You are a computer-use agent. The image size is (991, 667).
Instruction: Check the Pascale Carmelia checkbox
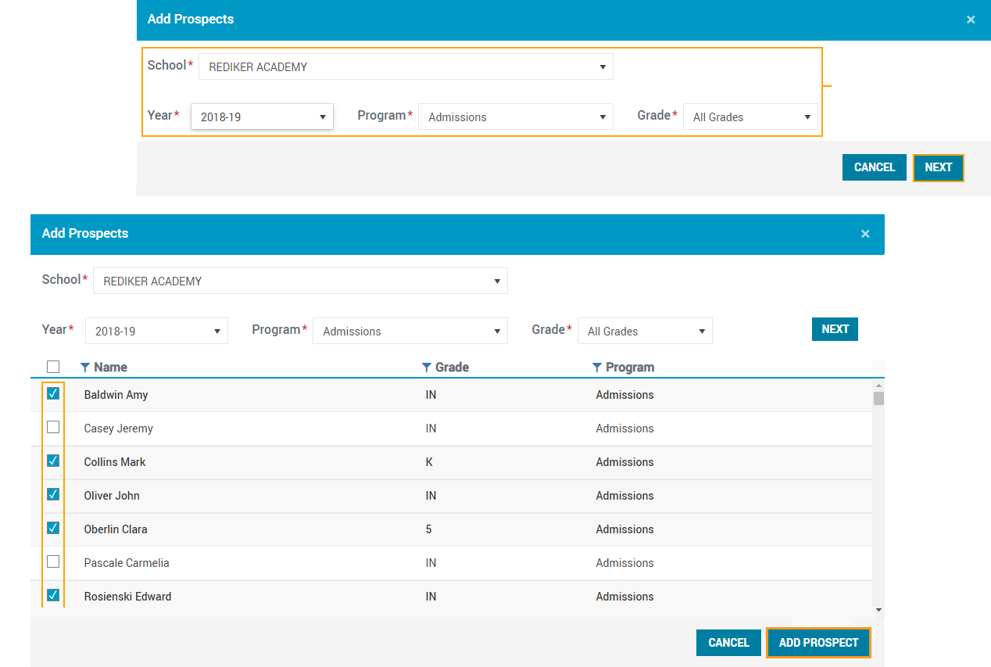click(53, 561)
